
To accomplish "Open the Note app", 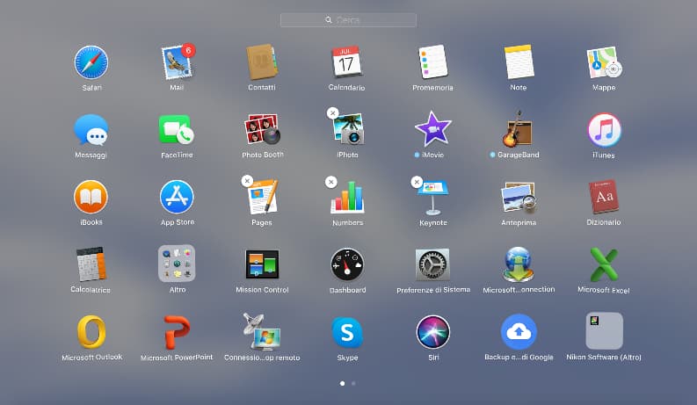I will pos(519,62).
